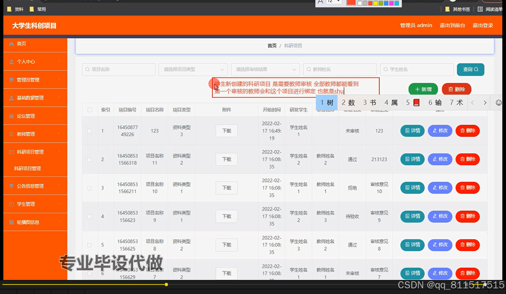Expand 论坛管理 menu chevron
The image size is (506, 294).
coord(59,115)
